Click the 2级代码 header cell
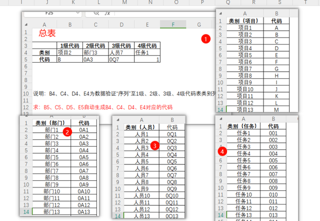The width and height of the screenshot is (320, 221). click(x=95, y=46)
